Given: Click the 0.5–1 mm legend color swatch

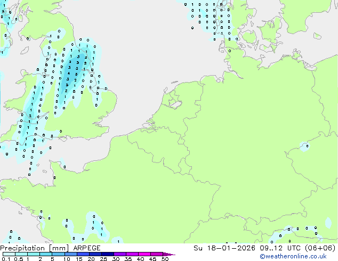Looking at the screenshot, I should (21, 254).
